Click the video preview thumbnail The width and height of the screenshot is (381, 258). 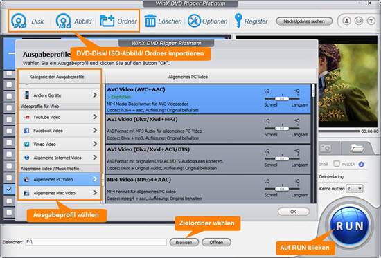click(x=348, y=82)
